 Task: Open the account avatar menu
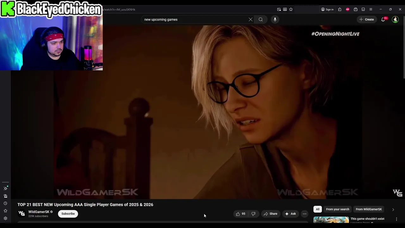coord(395,19)
